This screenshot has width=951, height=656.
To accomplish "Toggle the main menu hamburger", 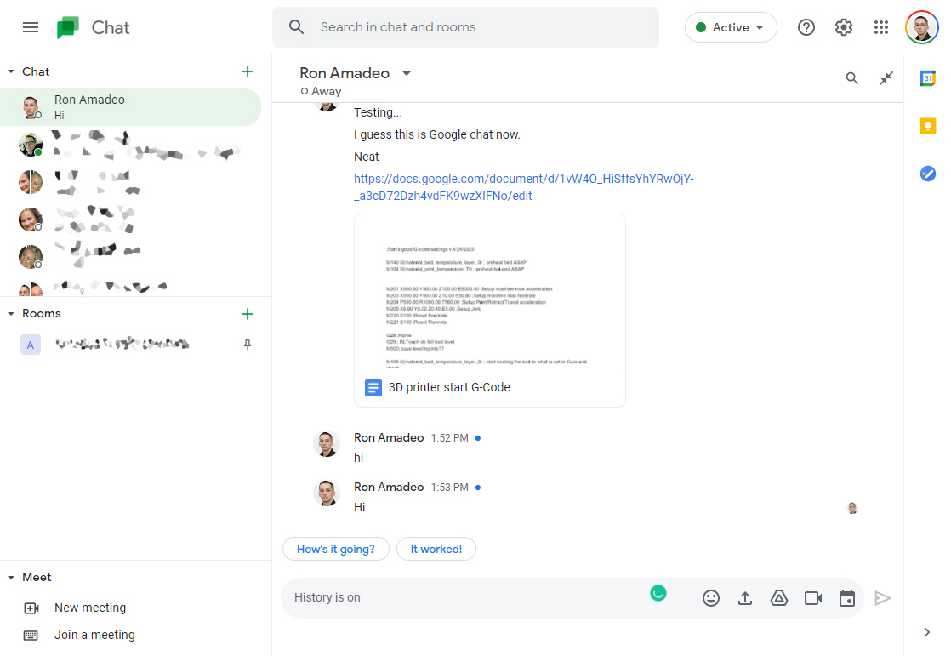I will 31,27.
